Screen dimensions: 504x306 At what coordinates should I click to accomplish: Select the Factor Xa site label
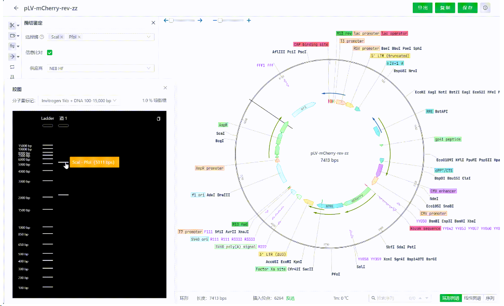tap(271, 269)
